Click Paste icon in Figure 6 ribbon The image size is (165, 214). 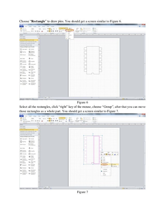click(21, 29)
